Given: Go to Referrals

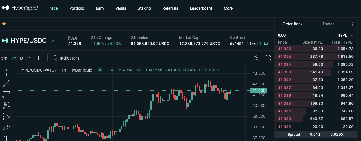Looking at the screenshot, I should coord(170,8).
